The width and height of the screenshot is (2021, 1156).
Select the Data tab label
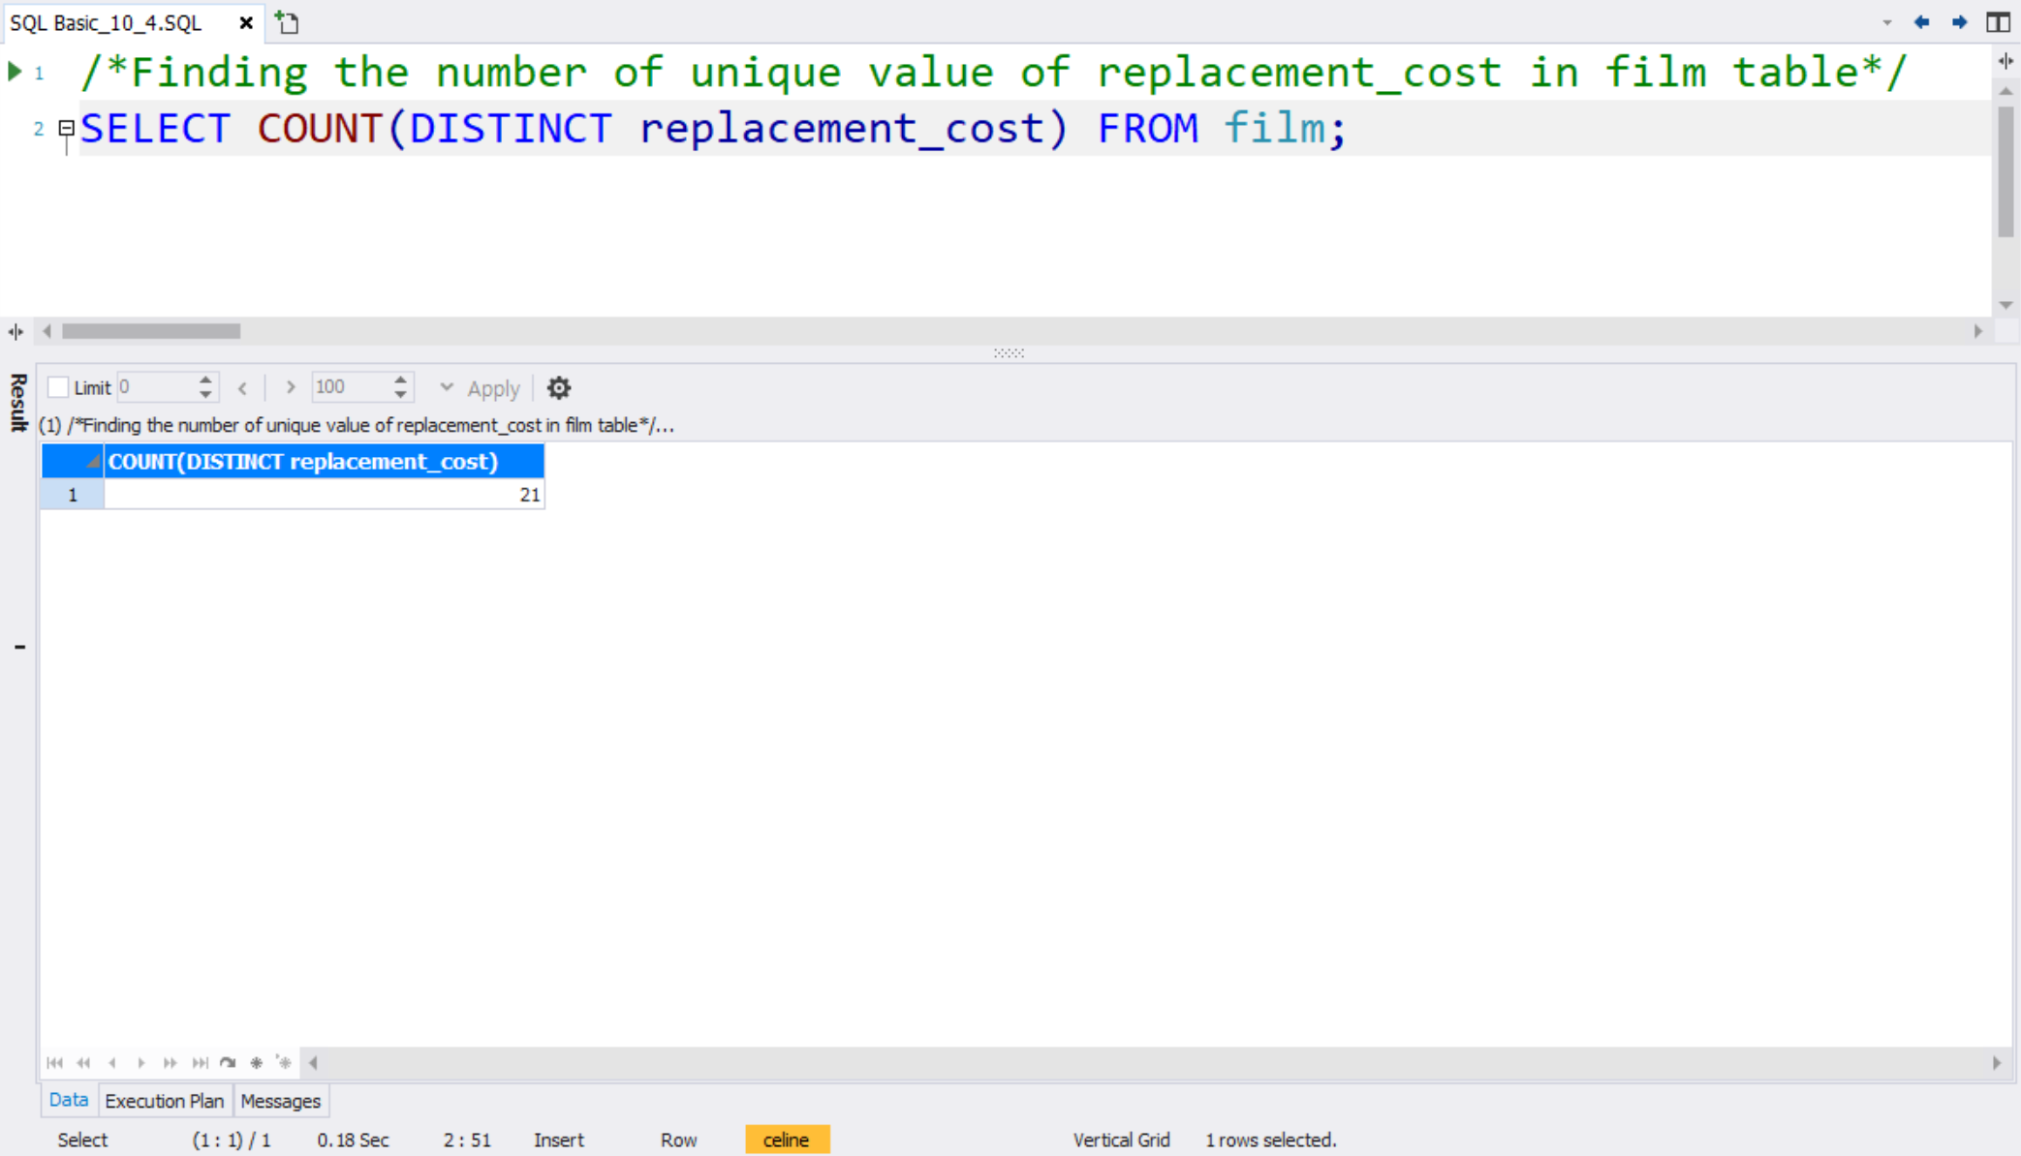point(68,1100)
